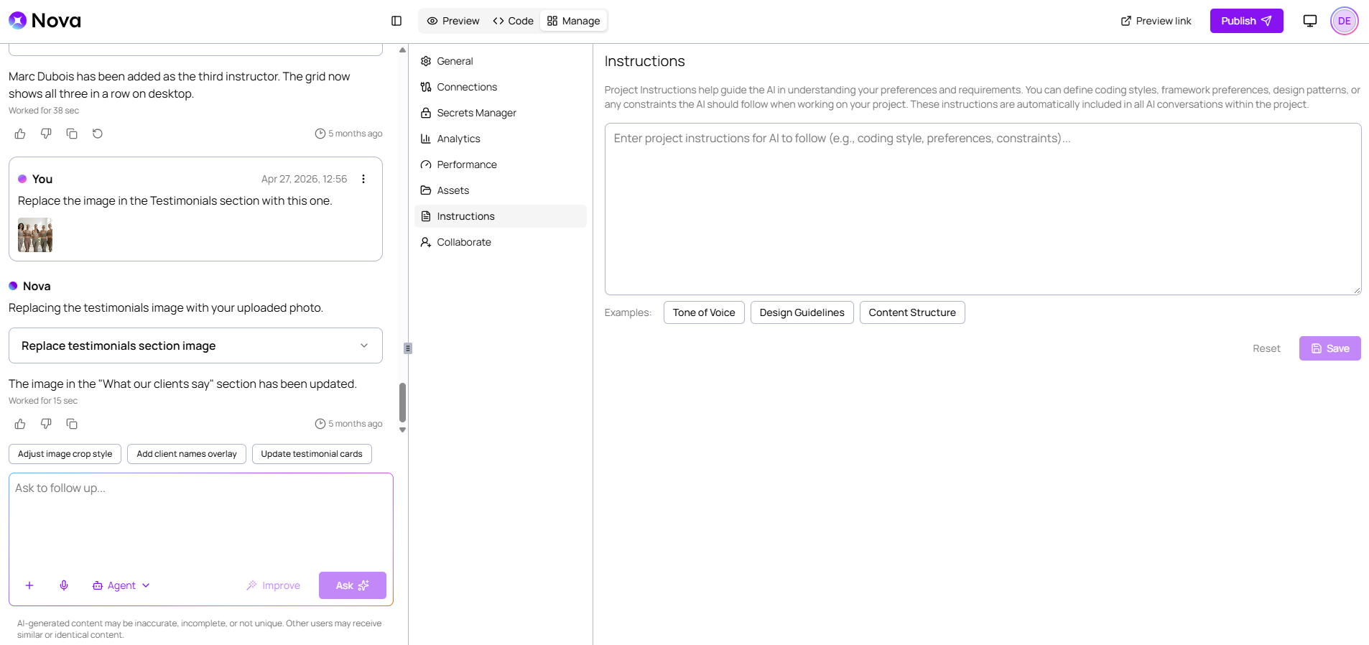The width and height of the screenshot is (1369, 645).
Task: Switch to the Code tab
Action: click(513, 21)
